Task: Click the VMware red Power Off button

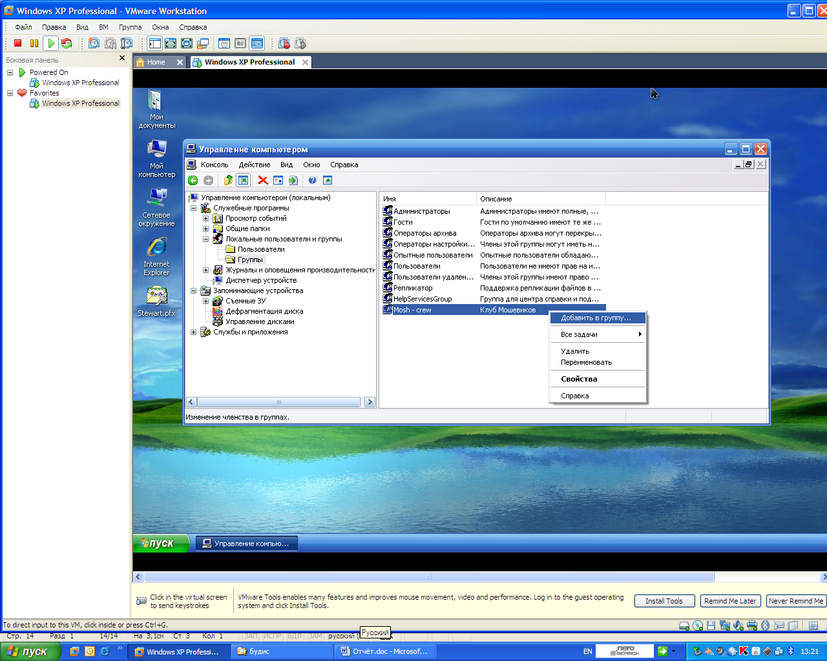Action: click(17, 43)
